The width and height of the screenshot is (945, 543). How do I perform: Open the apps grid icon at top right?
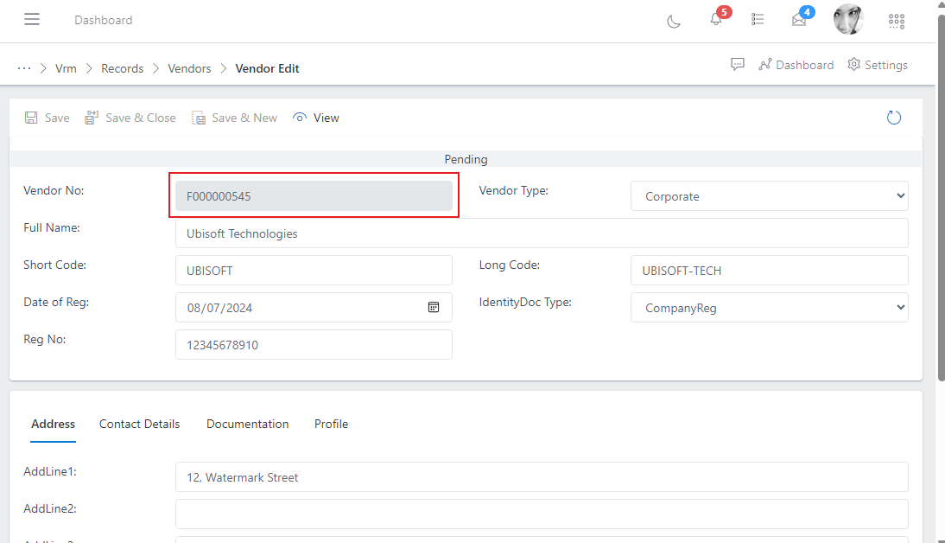(x=896, y=21)
